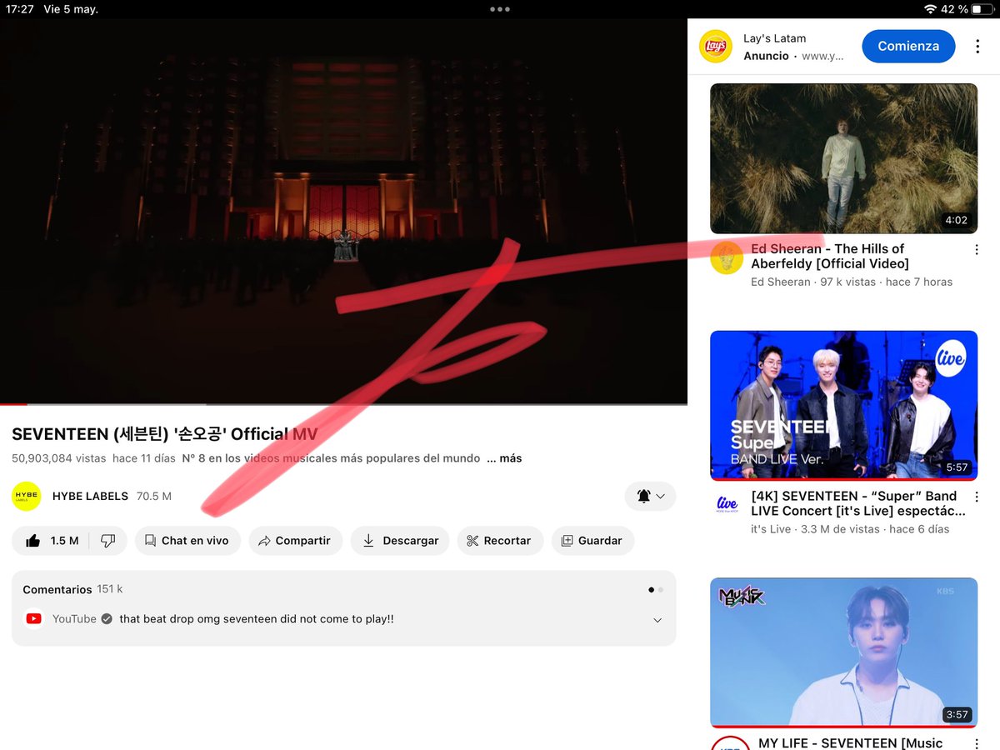
Task: Open Ed Sheeran Hills of Aberfeldy thumbnail
Action: point(843,158)
